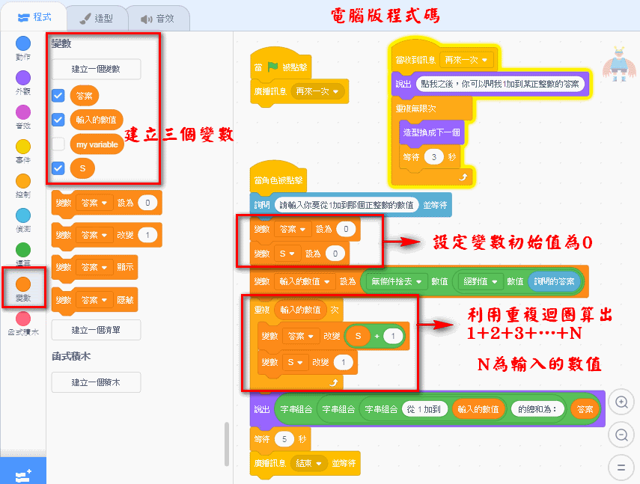The height and width of the screenshot is (484, 640).
Task: Expand the 答案 dropdown in palette 設為 block
Action: point(104,203)
